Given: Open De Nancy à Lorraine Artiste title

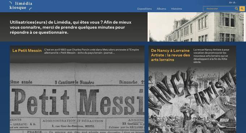Looking at the screenshot, I should click(x=170, y=55).
